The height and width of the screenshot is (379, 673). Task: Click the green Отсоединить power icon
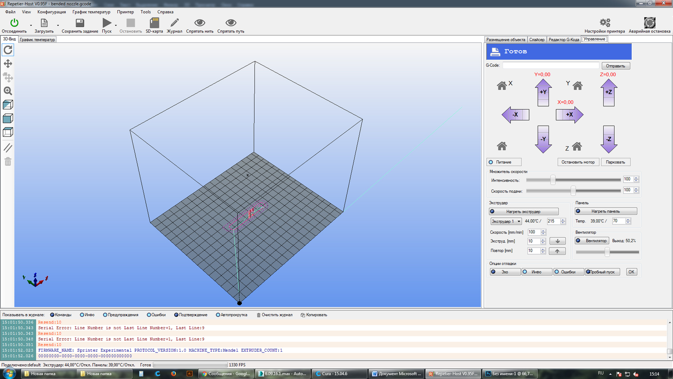(x=14, y=23)
